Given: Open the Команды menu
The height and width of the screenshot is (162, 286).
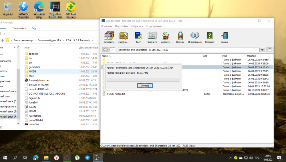Looking at the screenshot, I should 106,26.
